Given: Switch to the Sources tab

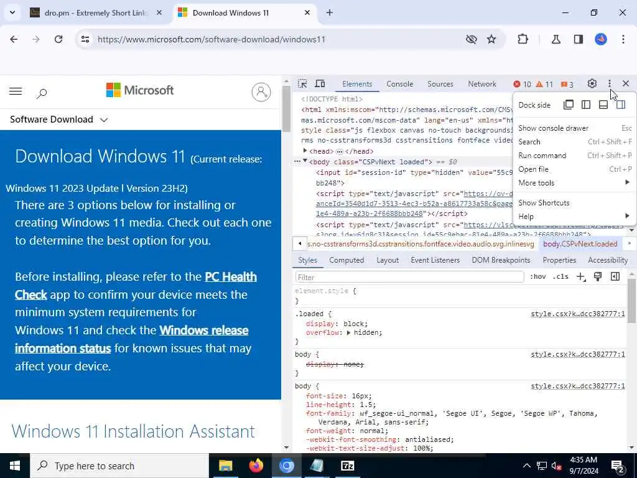Looking at the screenshot, I should (x=440, y=84).
